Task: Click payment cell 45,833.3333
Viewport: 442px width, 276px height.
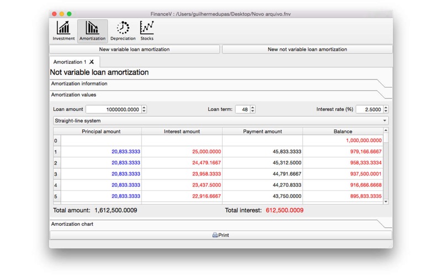Action: click(262, 152)
